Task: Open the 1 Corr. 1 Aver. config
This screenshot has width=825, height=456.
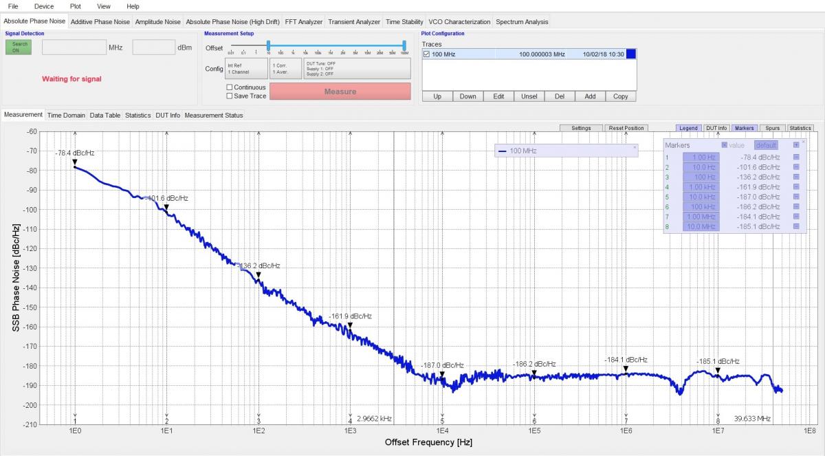Action: coord(285,69)
